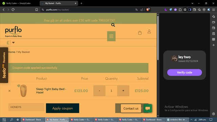217x122 pixels.
Task: Expand system tray hidden icons
Action: pyautogui.click(x=191, y=120)
